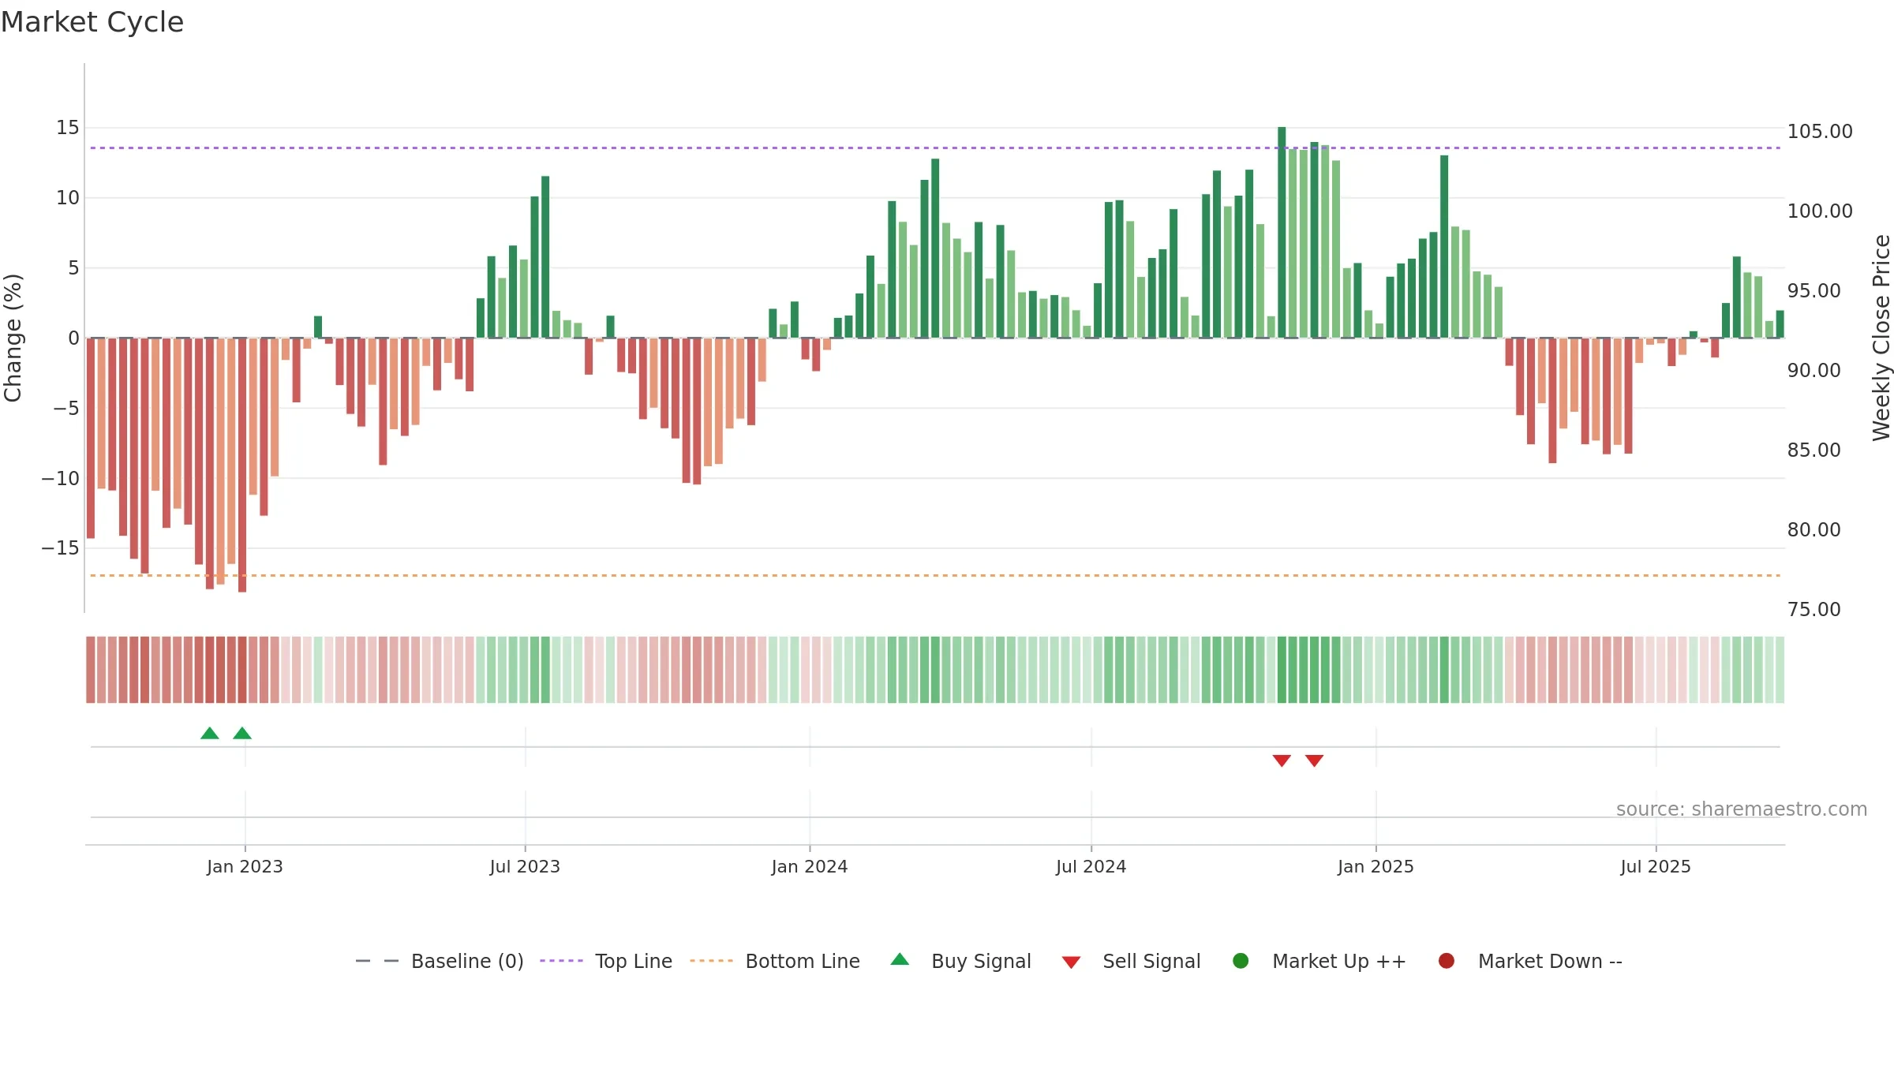
Task: Click the red Sell Signal legend triangle
Action: [1071, 962]
